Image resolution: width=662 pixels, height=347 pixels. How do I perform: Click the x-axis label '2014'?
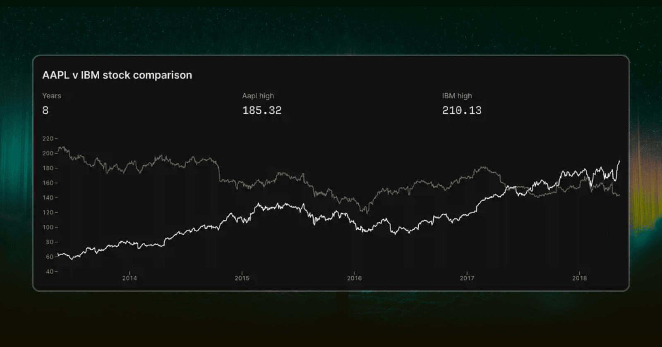(130, 278)
